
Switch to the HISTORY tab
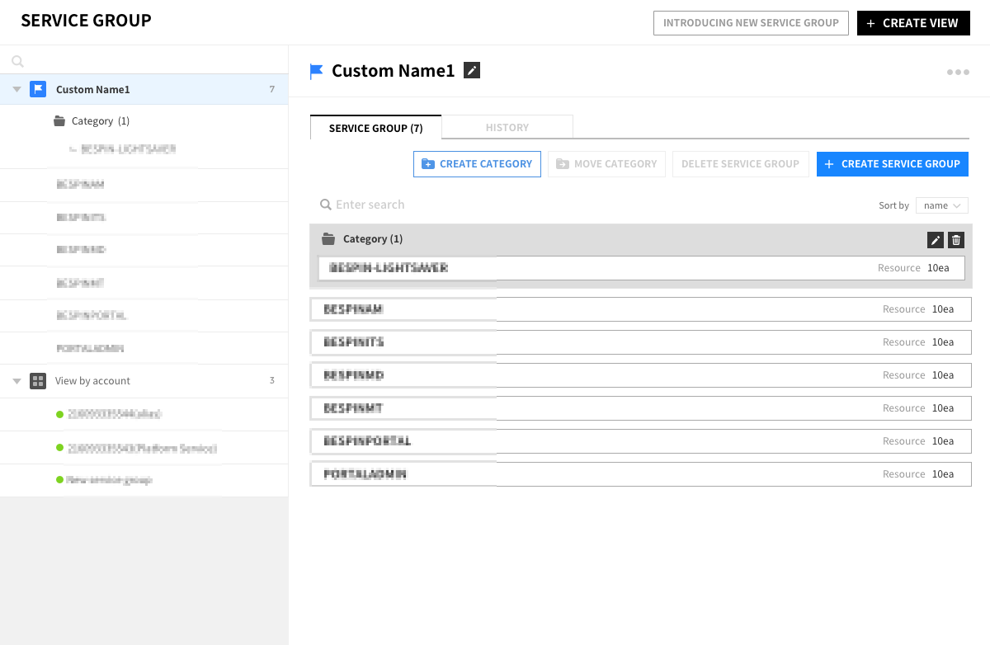(507, 128)
